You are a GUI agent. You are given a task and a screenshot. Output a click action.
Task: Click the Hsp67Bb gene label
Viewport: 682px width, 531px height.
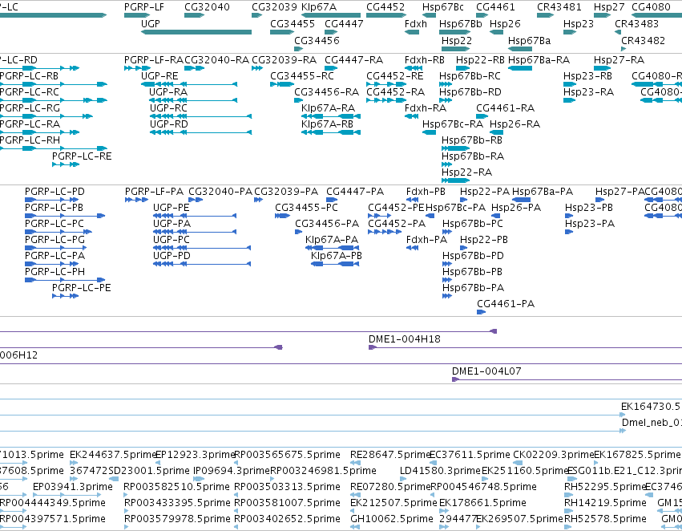pos(461,23)
